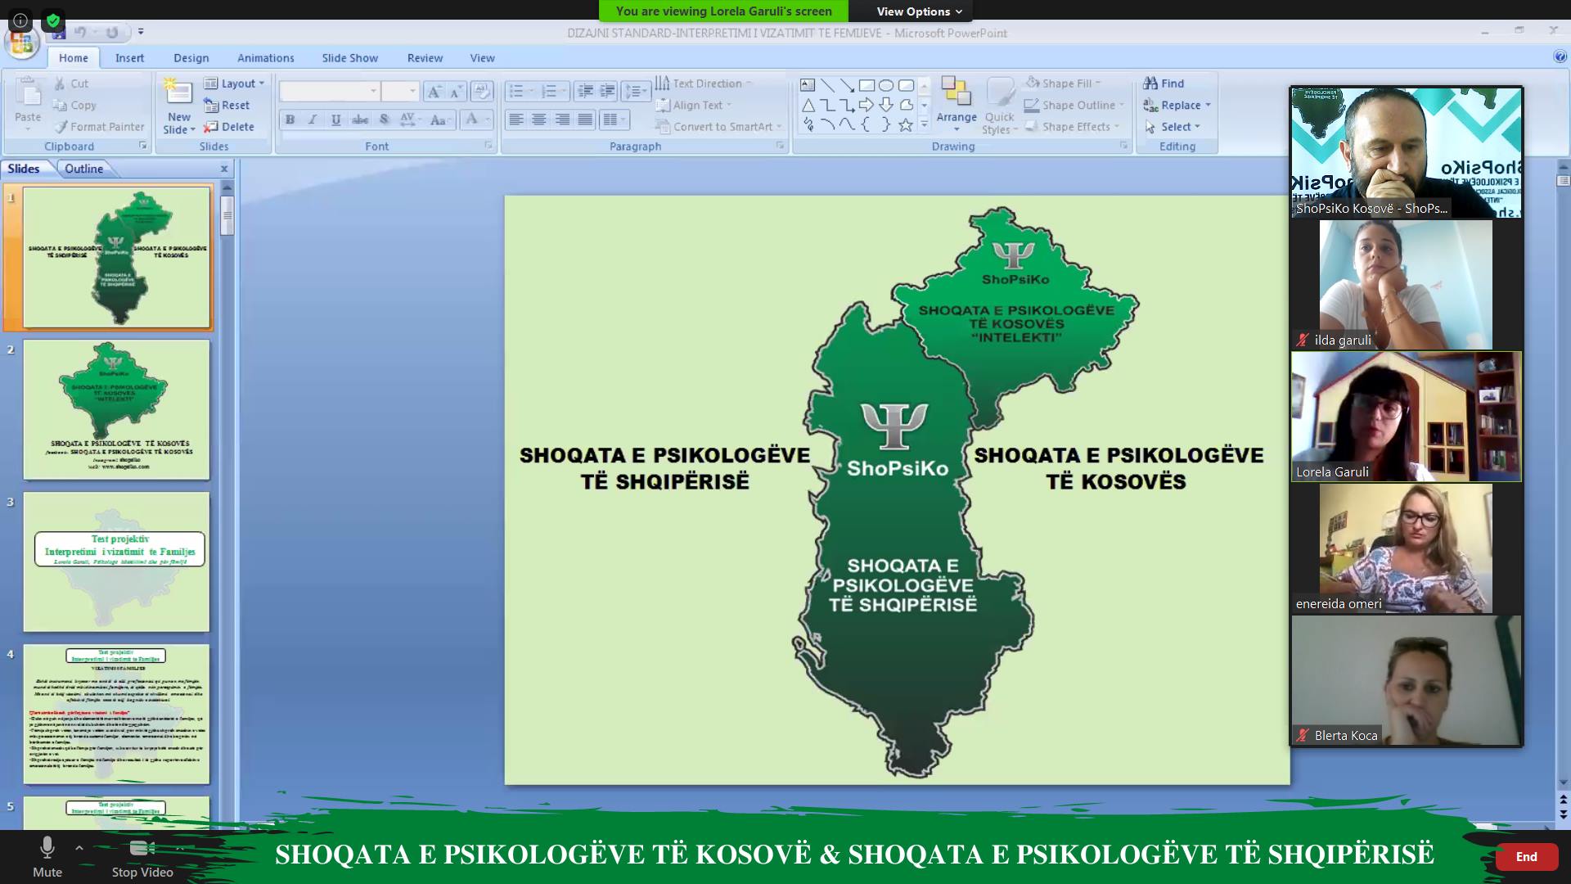1571x884 pixels.
Task: Open the Animations ribbon tab
Action: pos(265,58)
